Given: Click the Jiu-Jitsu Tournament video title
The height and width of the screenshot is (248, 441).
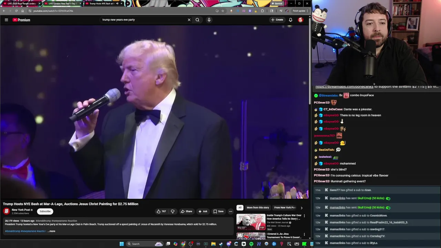Looking at the screenshot, I should pyautogui.click(x=284, y=235).
